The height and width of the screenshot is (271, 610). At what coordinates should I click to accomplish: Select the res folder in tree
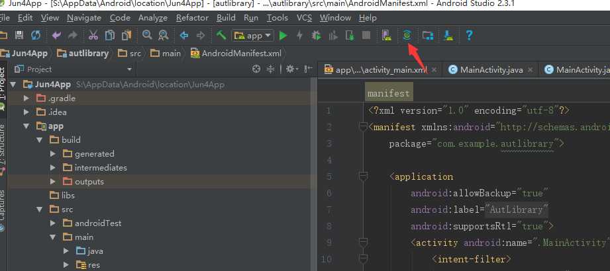point(88,265)
